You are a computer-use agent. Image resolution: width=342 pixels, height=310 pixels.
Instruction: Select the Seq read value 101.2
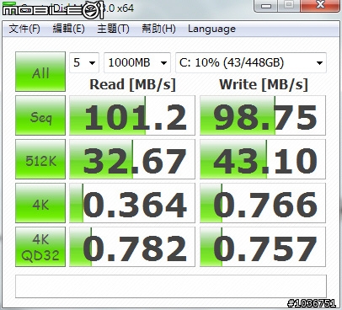[x=132, y=115]
